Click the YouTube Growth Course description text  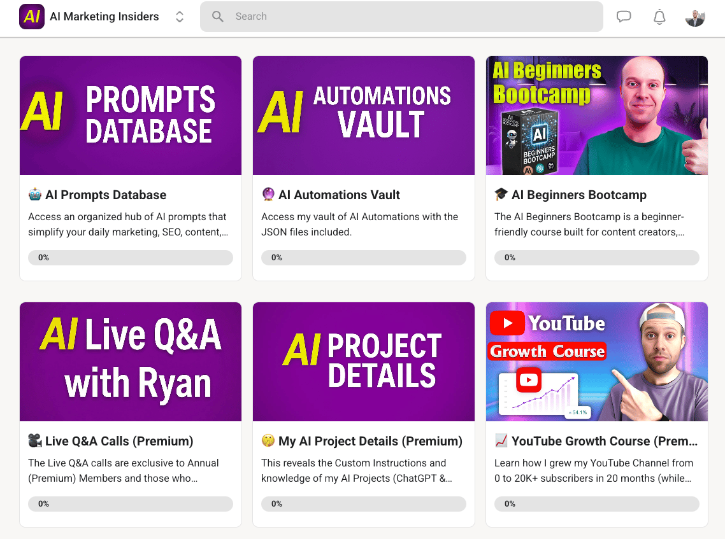[x=594, y=470]
